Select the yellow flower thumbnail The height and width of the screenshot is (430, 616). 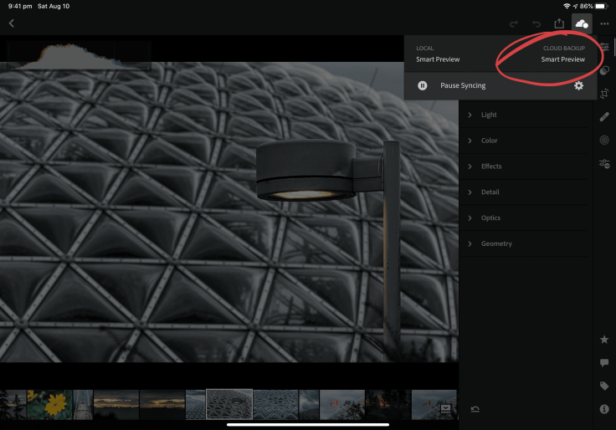point(49,405)
